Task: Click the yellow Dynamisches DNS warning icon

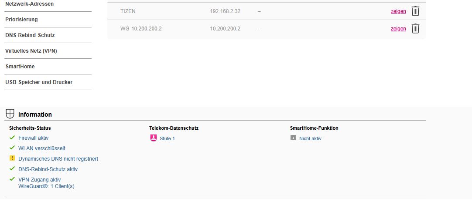Action: 12,158
